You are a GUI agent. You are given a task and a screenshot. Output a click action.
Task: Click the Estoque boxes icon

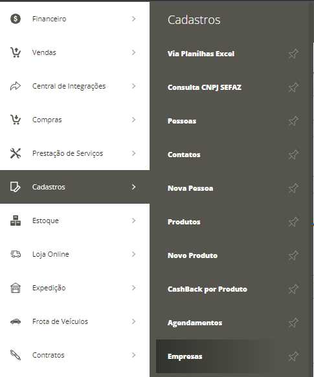tap(16, 221)
